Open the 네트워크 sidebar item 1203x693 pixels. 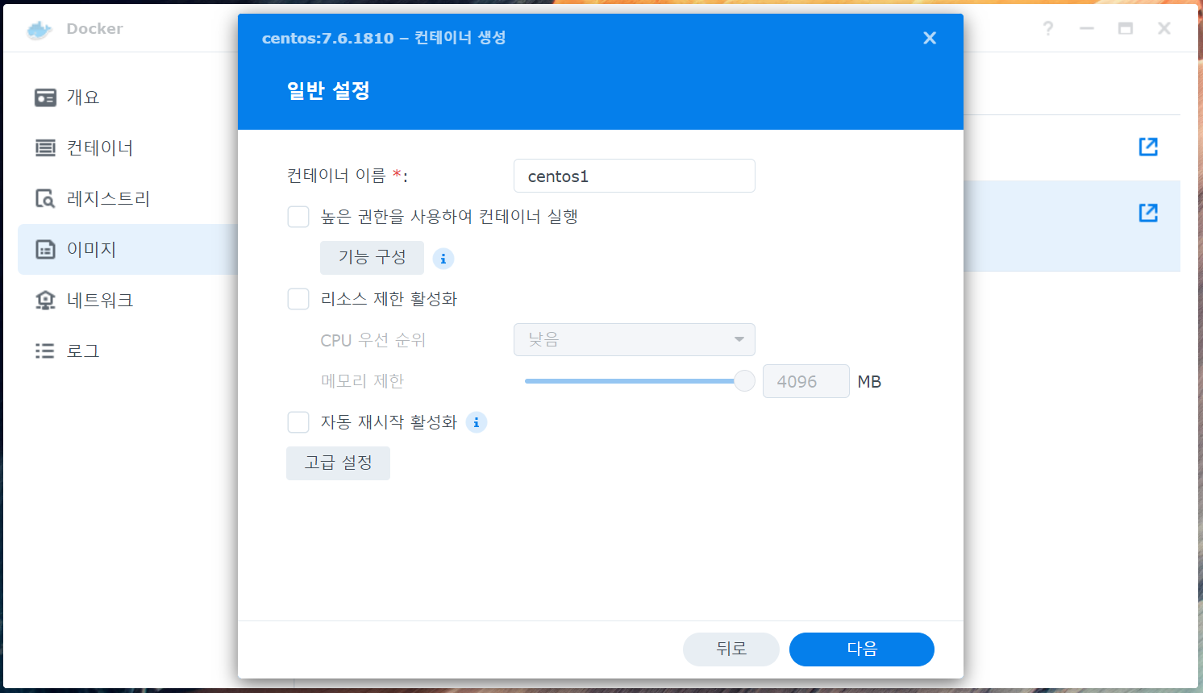point(127,301)
